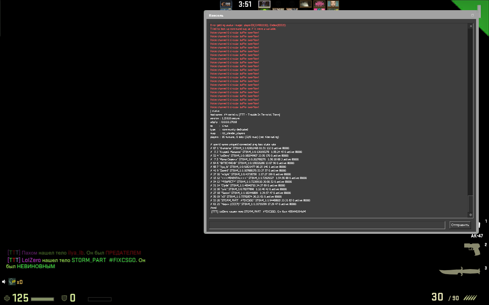
Task: Click the console scrollbar up arrow
Action: coord(471,26)
